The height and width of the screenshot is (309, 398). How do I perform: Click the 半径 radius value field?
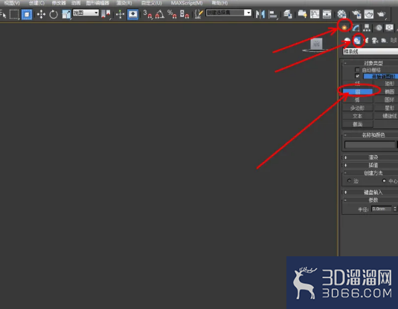[382, 209]
